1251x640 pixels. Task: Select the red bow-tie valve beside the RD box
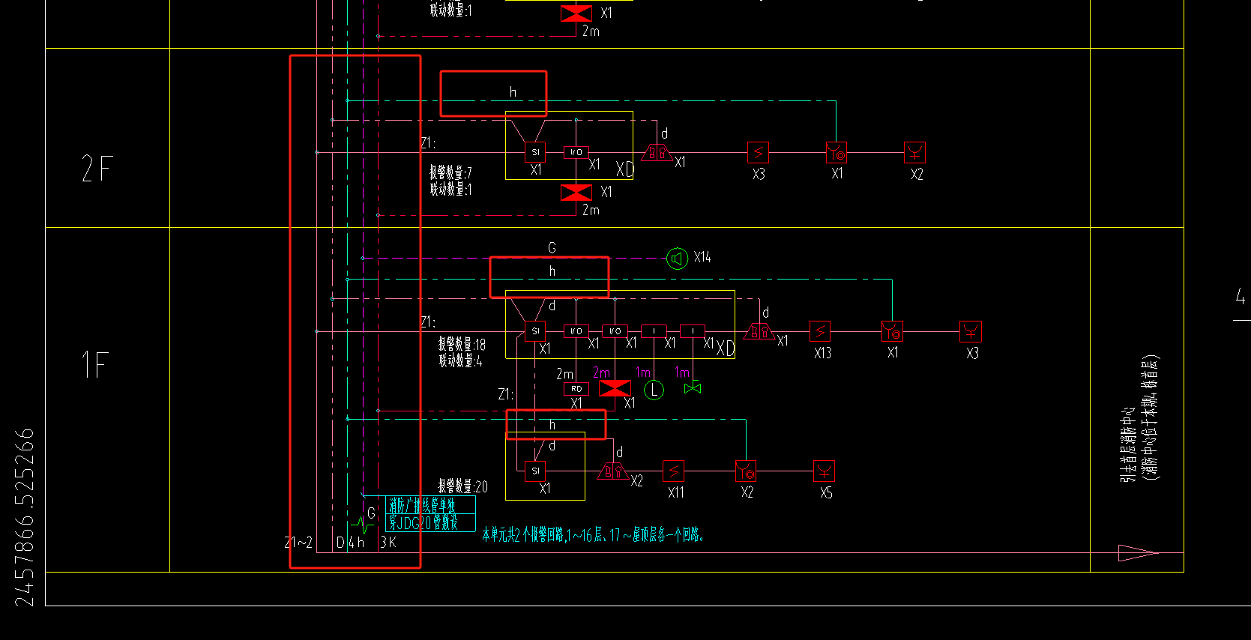pos(615,388)
